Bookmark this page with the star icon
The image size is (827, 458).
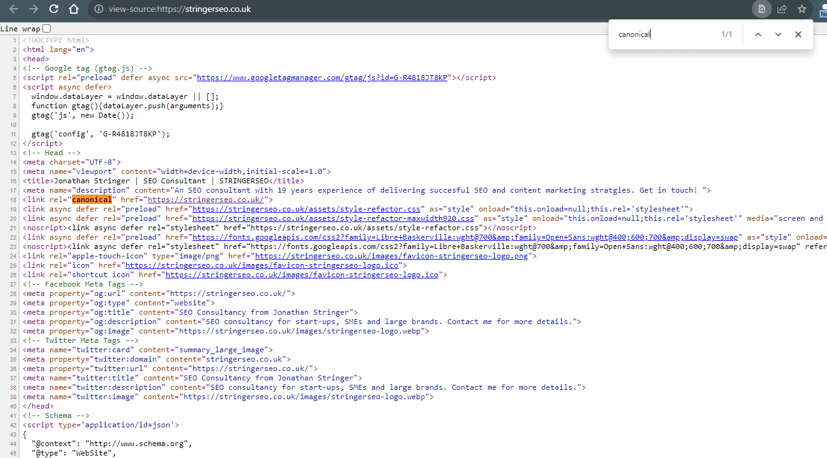(802, 9)
